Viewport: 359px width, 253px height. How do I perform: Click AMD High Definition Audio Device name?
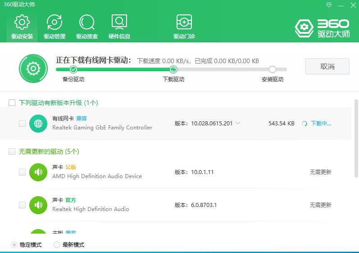click(x=97, y=176)
